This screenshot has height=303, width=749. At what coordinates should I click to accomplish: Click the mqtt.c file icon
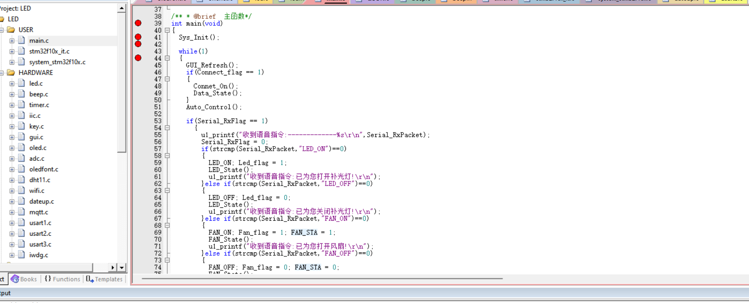21,212
